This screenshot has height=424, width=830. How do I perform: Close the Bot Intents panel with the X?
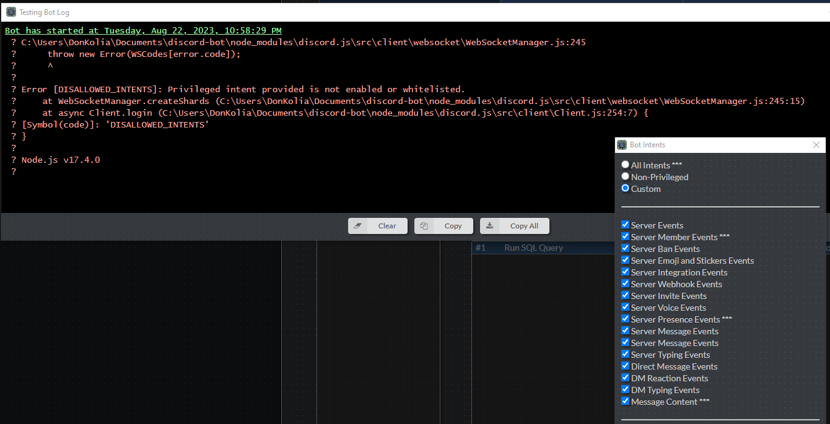point(816,144)
